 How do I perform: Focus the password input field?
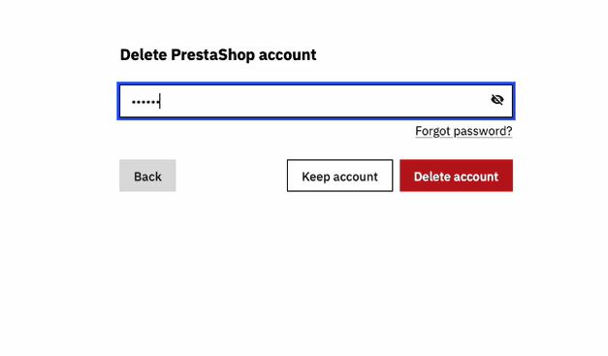(x=316, y=101)
